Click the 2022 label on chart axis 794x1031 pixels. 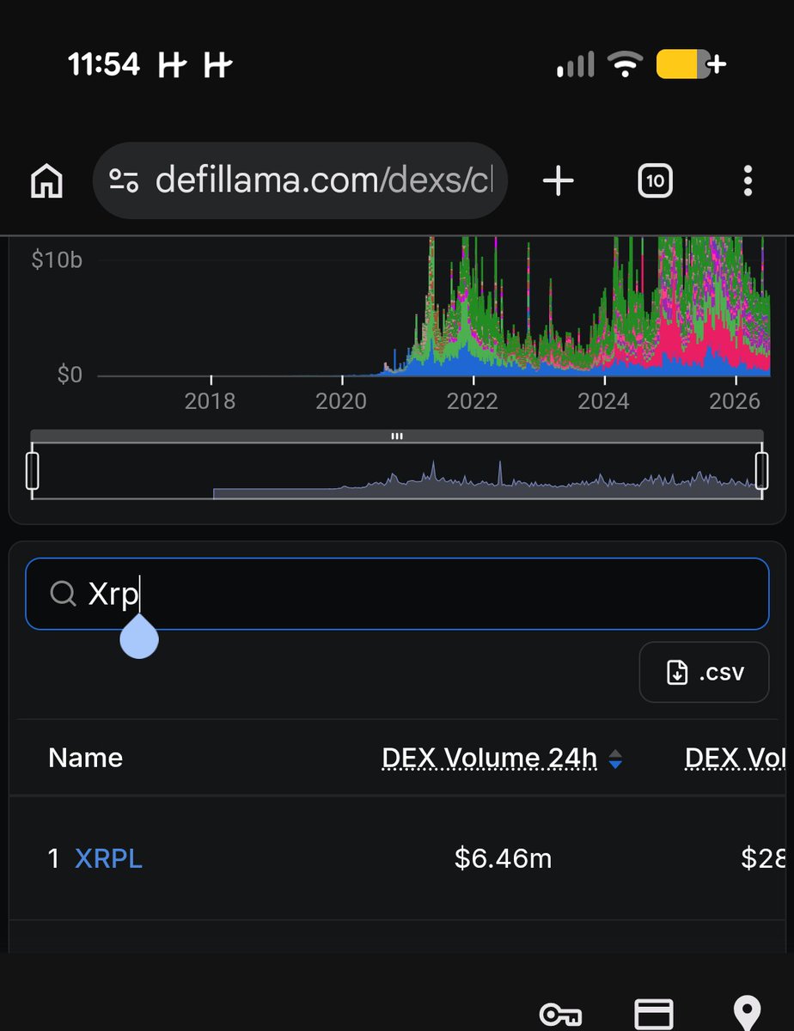point(473,401)
